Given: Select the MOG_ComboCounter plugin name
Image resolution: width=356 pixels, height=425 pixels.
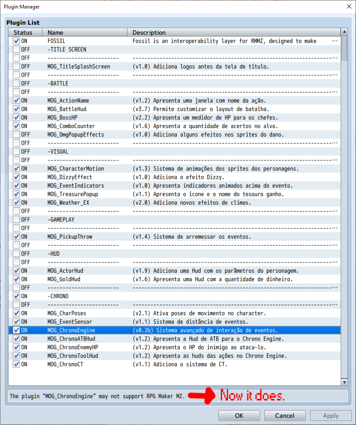Looking at the screenshot, I should 71,126.
